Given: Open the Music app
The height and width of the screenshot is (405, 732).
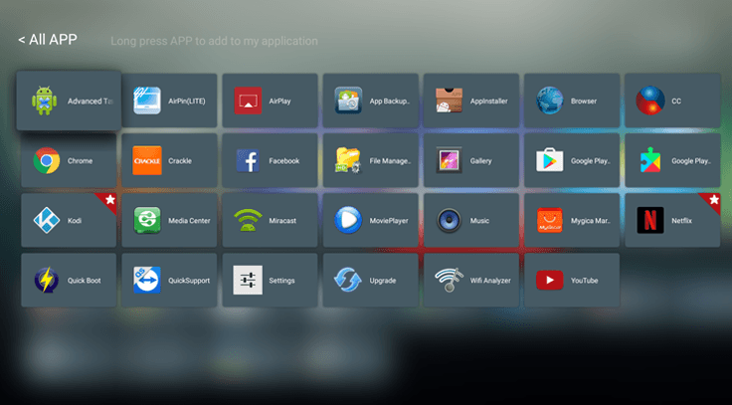Looking at the screenshot, I should [471, 220].
